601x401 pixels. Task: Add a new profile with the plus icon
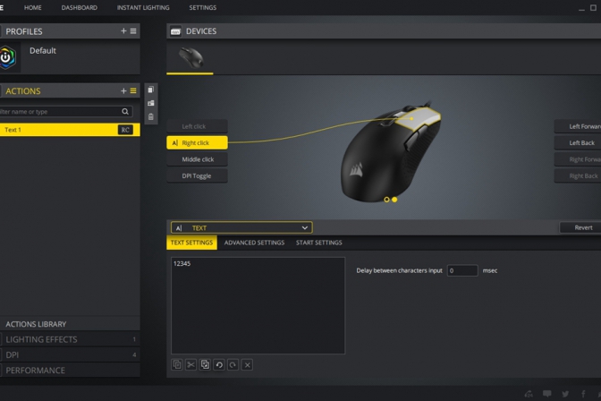tap(123, 31)
